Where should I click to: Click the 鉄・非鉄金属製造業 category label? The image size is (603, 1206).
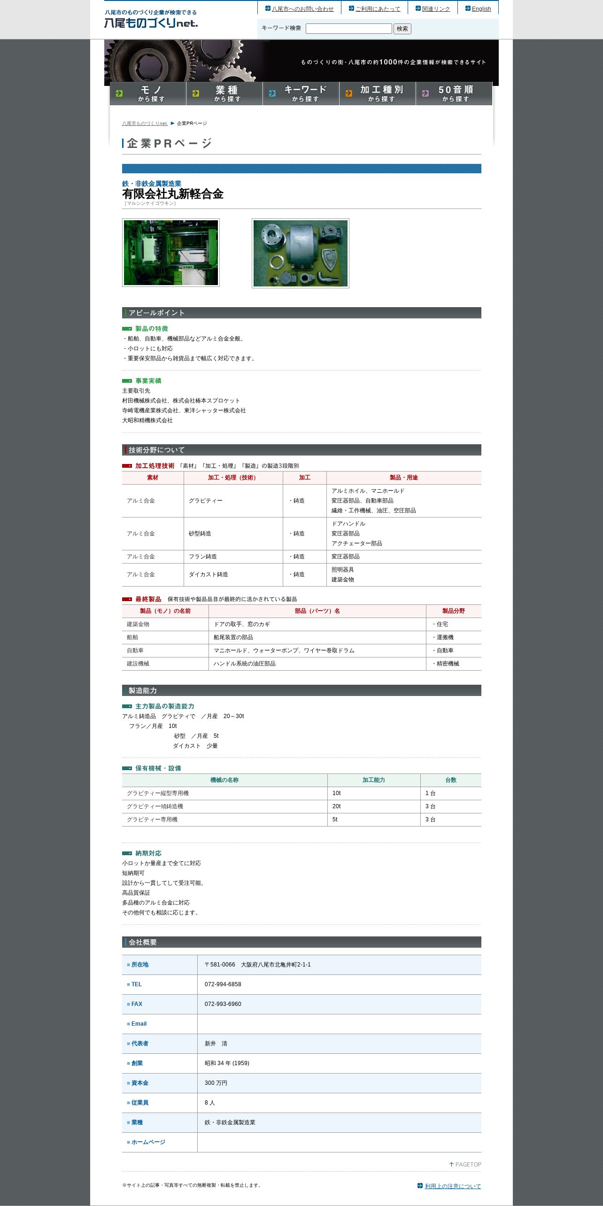pyautogui.click(x=152, y=184)
